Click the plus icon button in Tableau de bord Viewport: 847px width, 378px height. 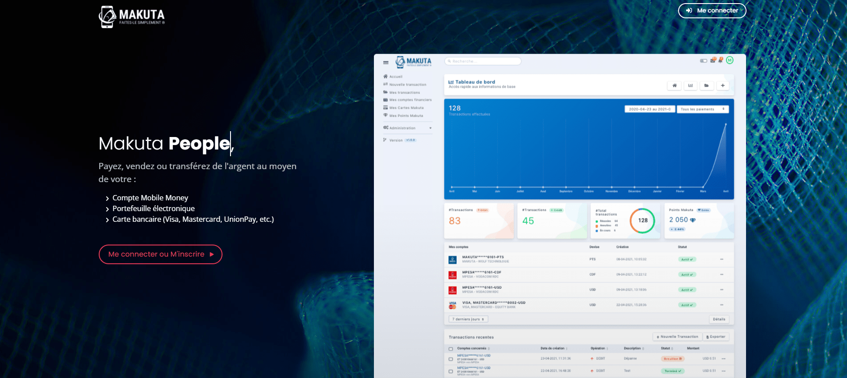pyautogui.click(x=723, y=86)
